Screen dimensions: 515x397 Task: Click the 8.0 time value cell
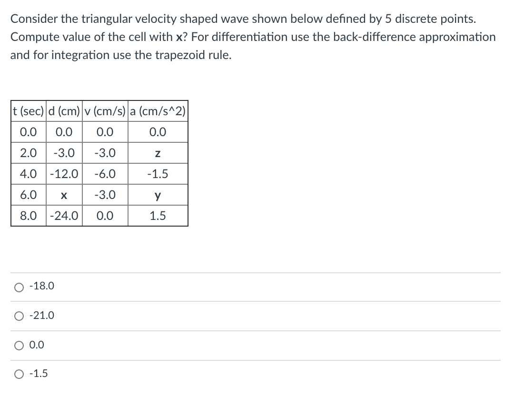click(x=28, y=216)
